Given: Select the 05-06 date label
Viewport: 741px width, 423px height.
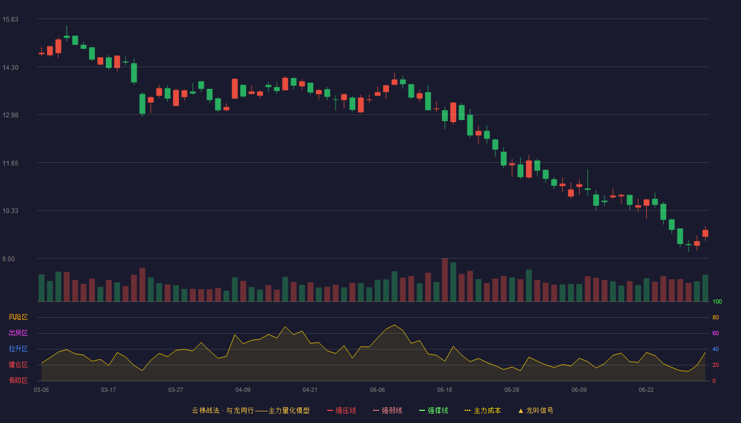Looking at the screenshot, I should (377, 390).
